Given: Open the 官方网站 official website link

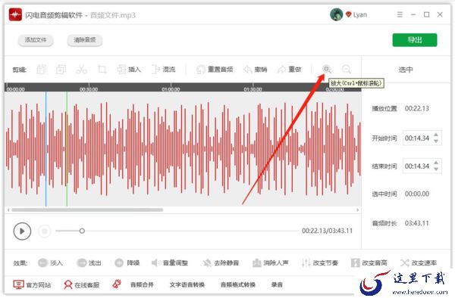Looking at the screenshot, I should [32, 285].
